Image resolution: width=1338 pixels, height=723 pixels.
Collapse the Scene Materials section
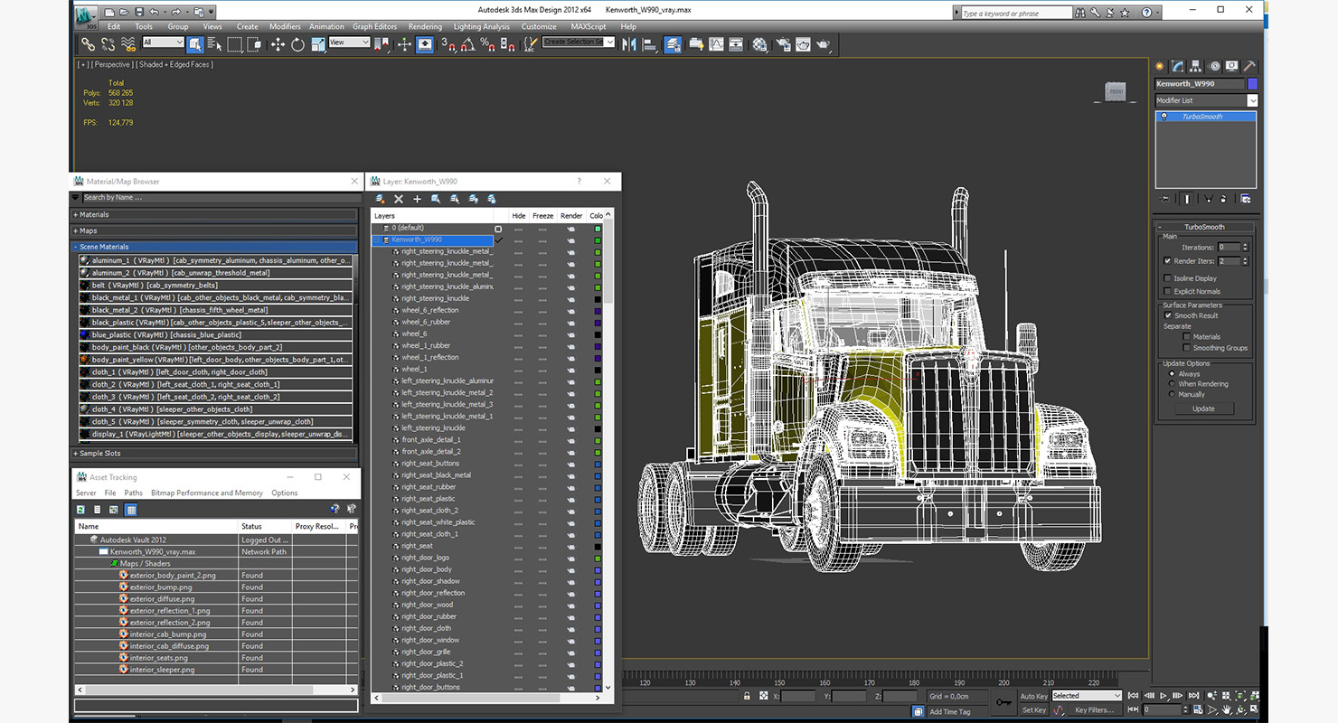click(103, 247)
